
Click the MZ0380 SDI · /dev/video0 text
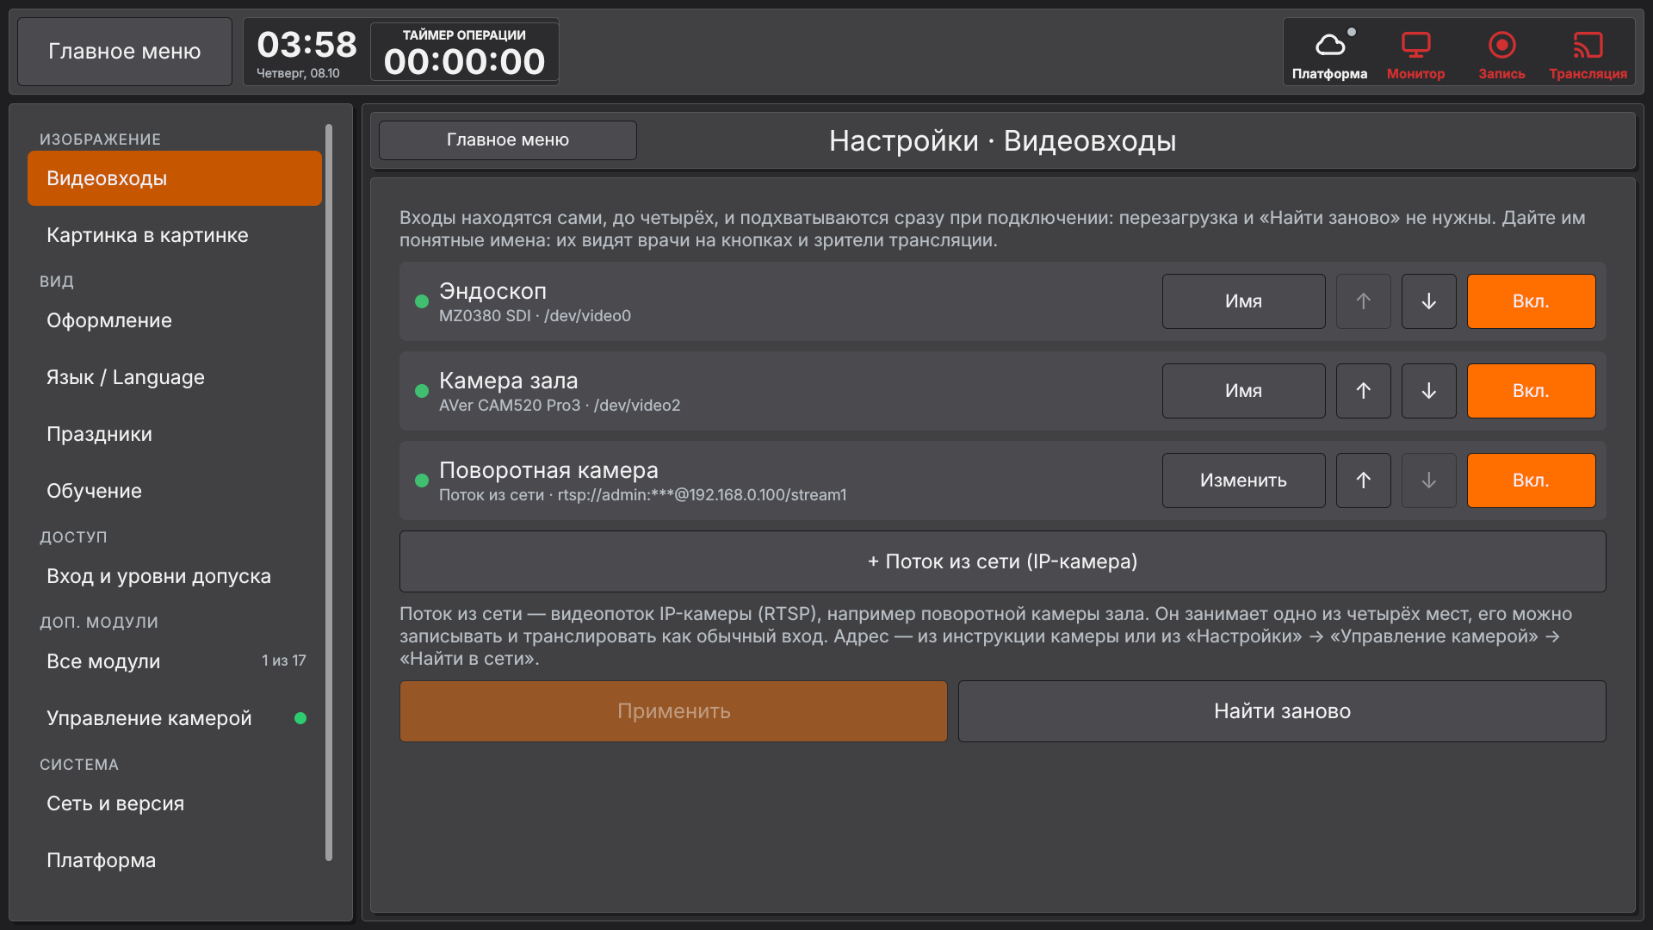coord(535,316)
